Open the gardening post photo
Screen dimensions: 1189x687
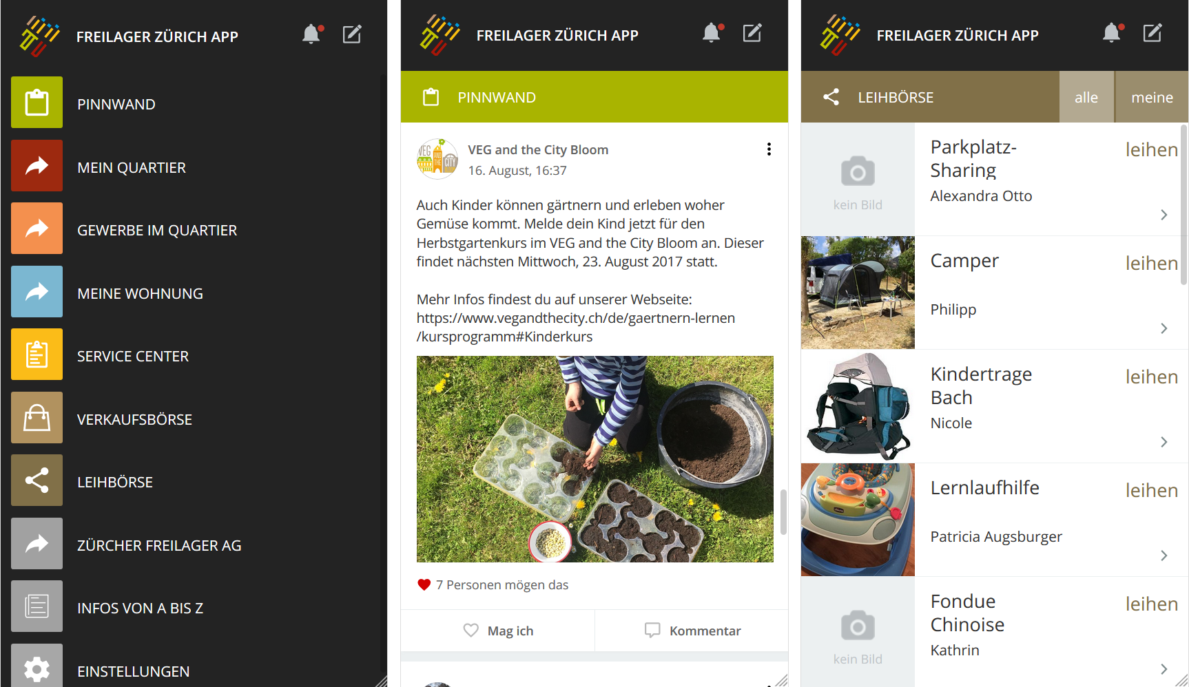pyautogui.click(x=595, y=459)
